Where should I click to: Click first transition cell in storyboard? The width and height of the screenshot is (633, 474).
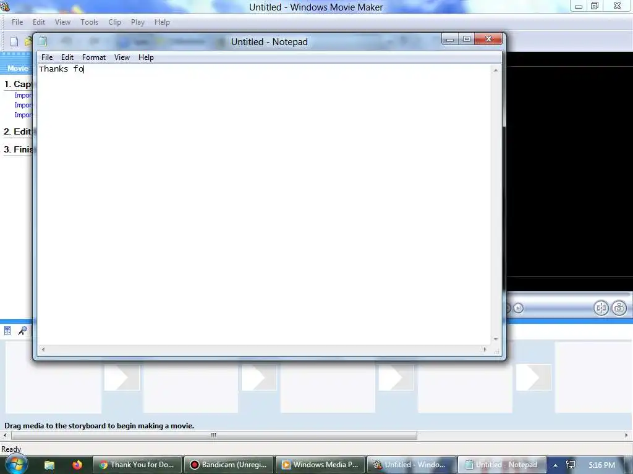tap(122, 377)
